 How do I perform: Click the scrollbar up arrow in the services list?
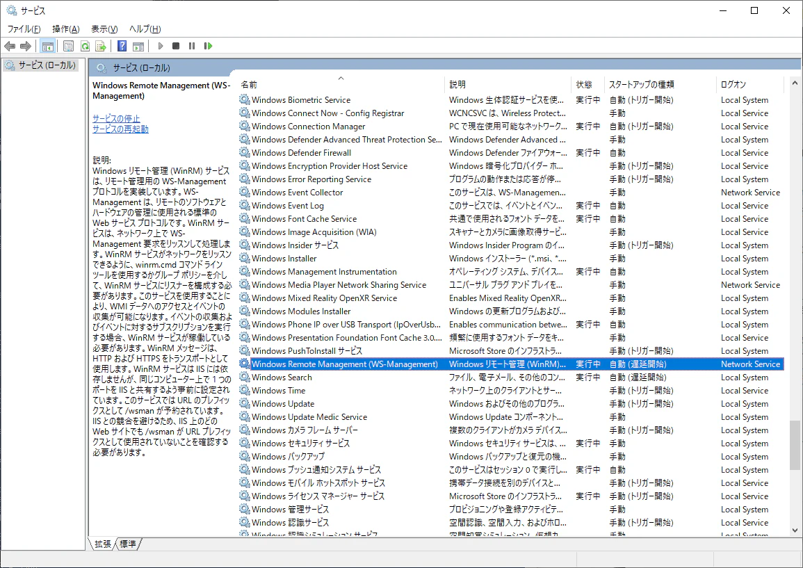pos(795,83)
